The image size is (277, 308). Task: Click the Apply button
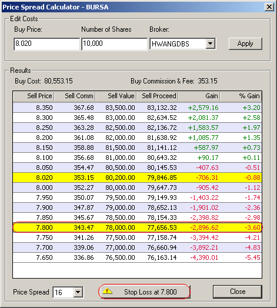coord(245,43)
